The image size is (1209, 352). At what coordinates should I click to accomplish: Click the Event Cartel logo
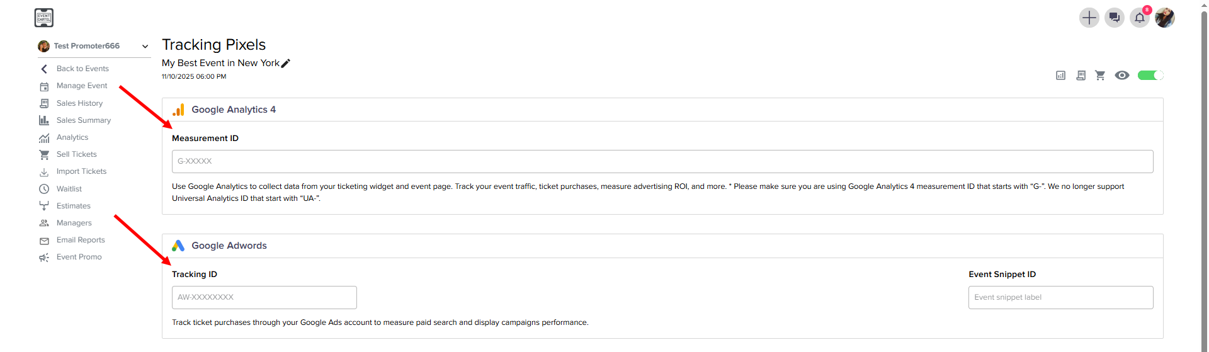[44, 18]
